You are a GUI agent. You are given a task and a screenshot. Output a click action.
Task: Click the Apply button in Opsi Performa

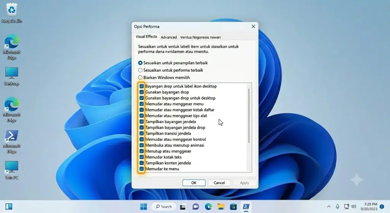point(245,183)
